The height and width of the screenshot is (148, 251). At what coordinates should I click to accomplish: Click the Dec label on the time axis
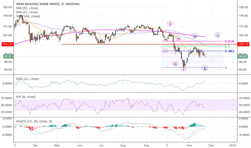pos(211,145)
